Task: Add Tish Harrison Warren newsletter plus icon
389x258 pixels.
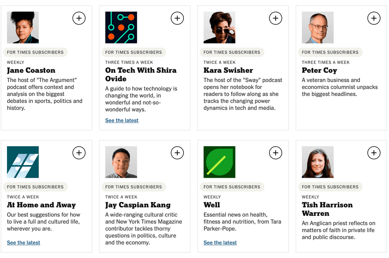Action: (x=374, y=153)
